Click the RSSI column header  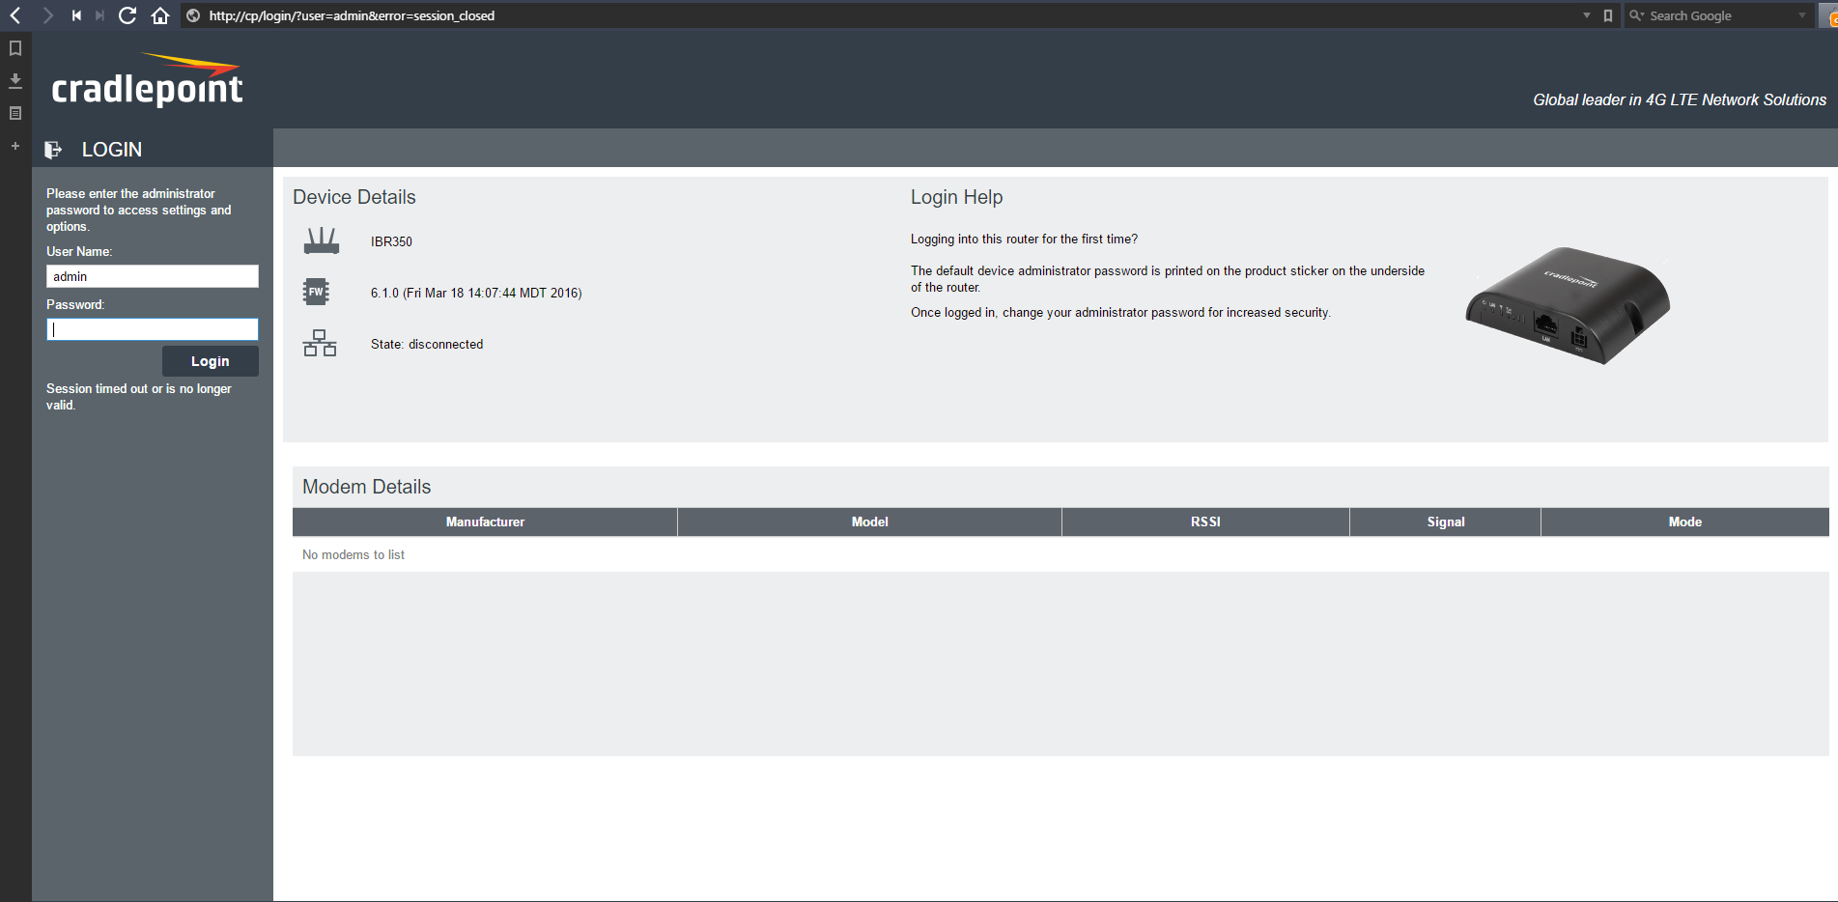pos(1205,521)
